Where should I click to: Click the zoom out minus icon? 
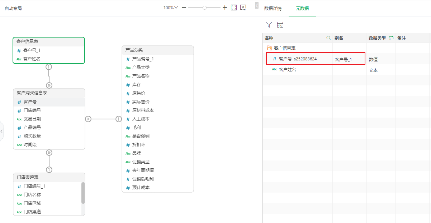click(184, 8)
